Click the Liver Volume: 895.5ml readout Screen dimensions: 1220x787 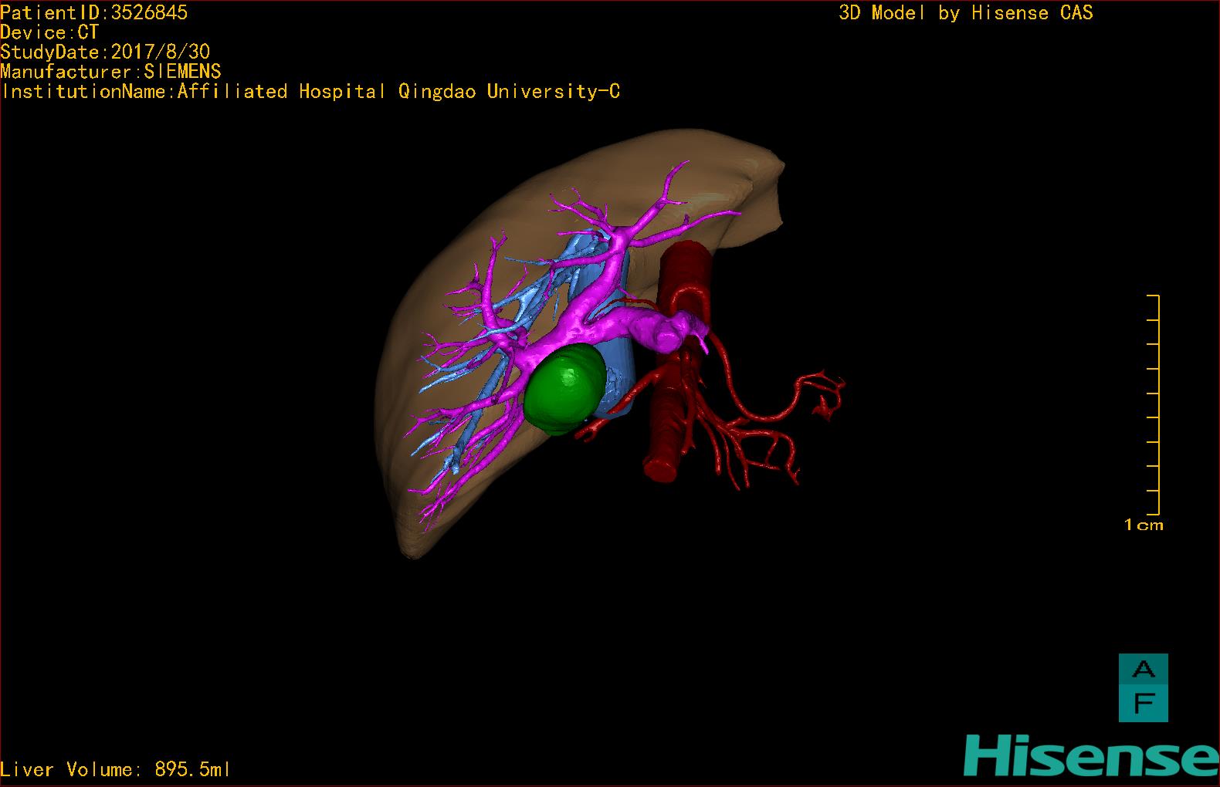coord(116,769)
